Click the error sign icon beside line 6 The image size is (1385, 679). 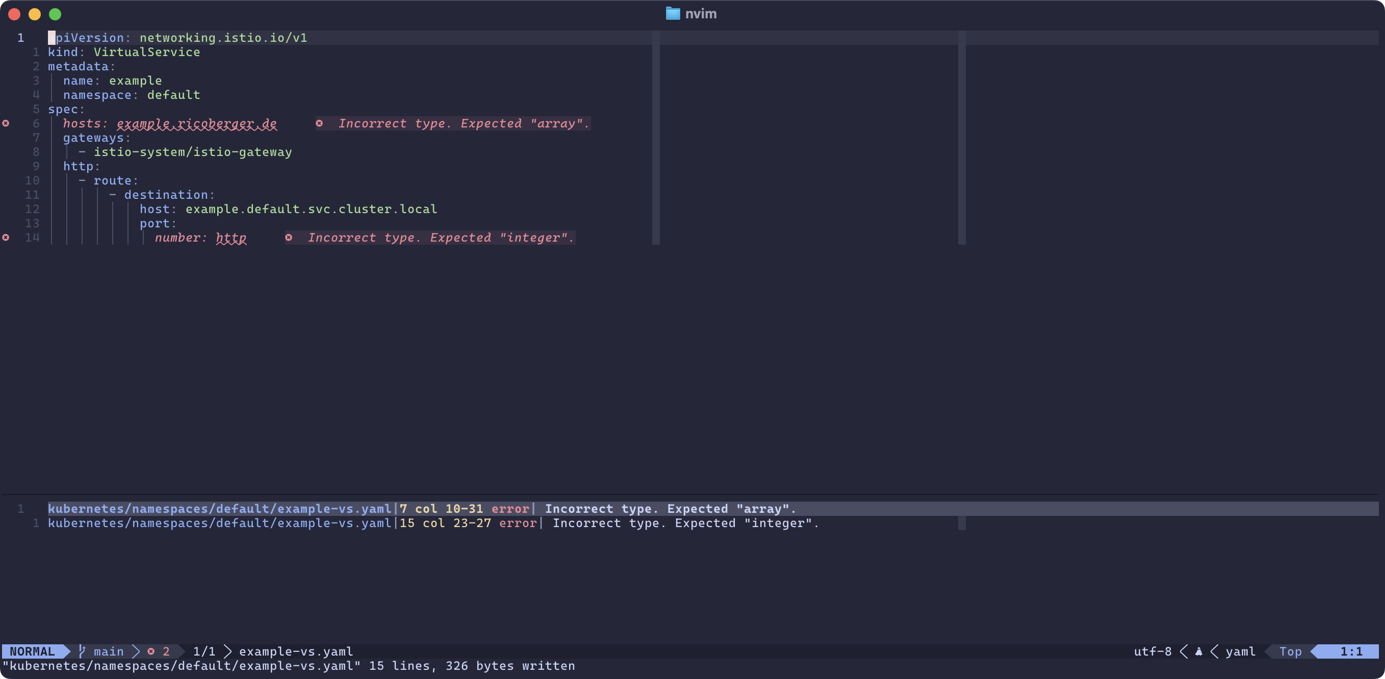(6, 124)
